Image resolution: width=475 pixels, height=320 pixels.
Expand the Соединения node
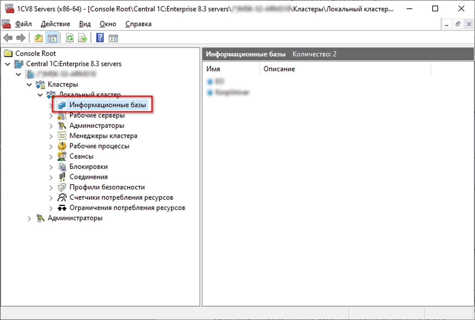(x=51, y=178)
